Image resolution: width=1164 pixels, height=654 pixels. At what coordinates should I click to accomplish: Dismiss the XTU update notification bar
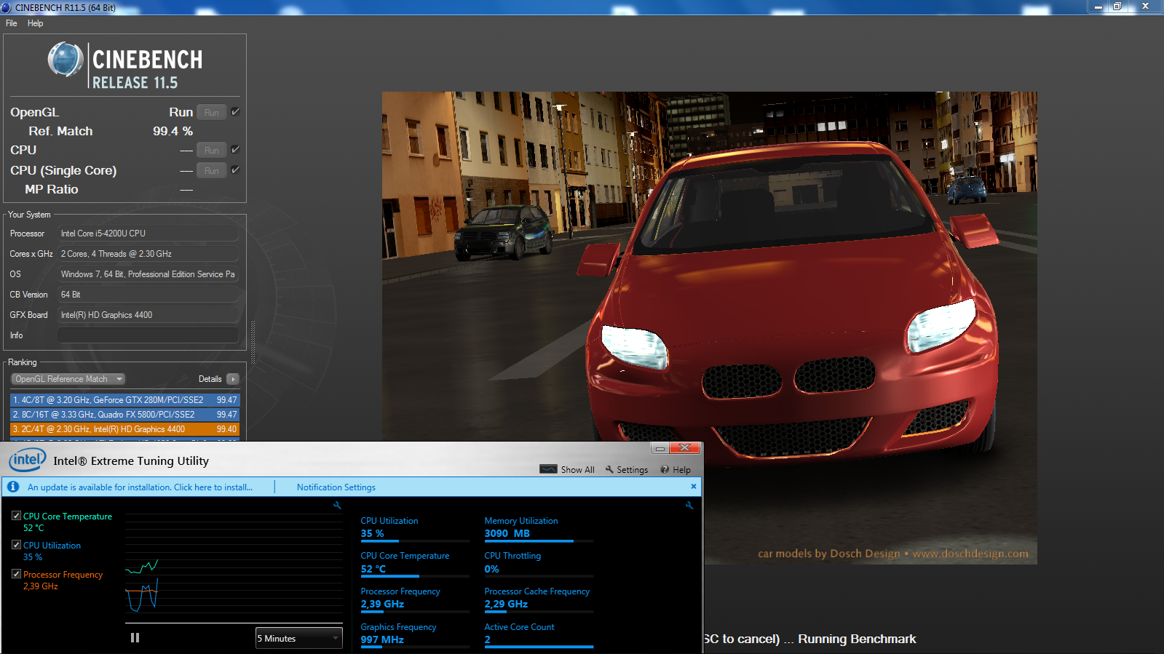(694, 486)
